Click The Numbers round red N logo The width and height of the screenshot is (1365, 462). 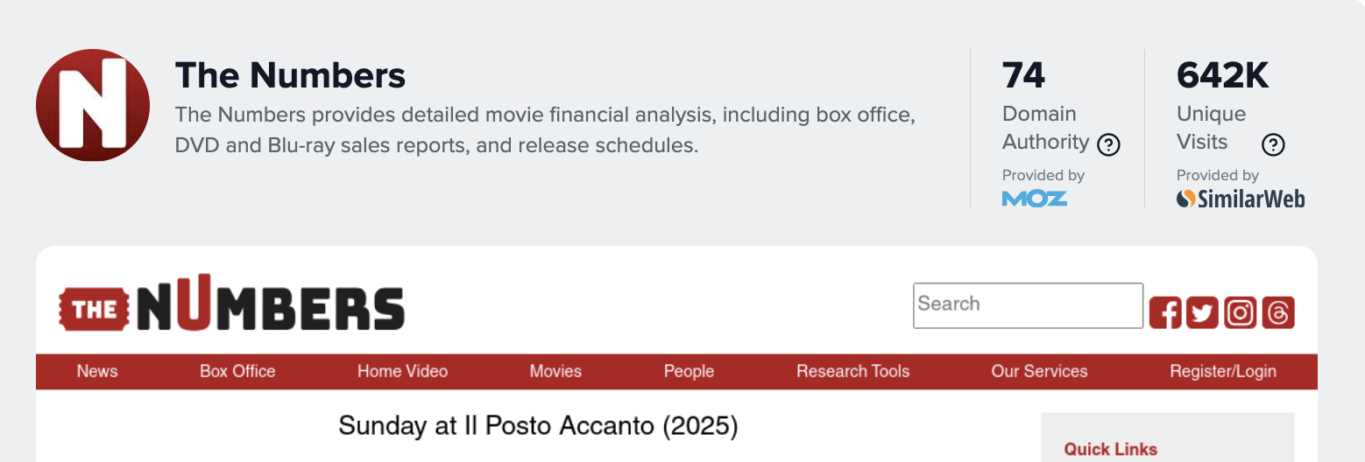(93, 105)
